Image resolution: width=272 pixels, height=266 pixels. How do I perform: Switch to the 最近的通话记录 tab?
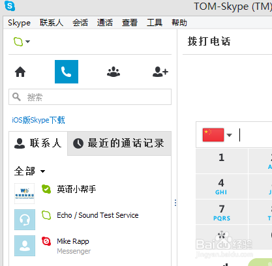pos(119,143)
